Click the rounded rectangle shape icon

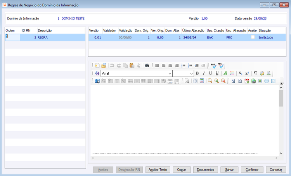click(267, 81)
